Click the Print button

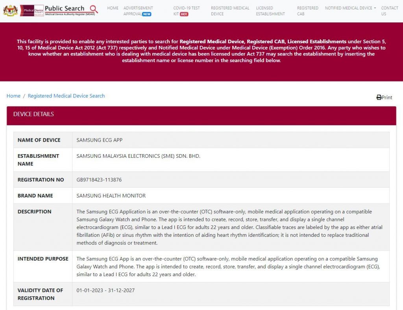(x=384, y=97)
